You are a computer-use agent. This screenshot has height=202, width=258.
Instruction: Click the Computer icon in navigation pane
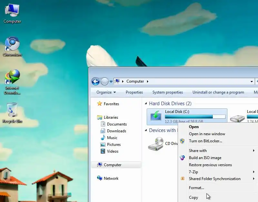click(x=100, y=165)
